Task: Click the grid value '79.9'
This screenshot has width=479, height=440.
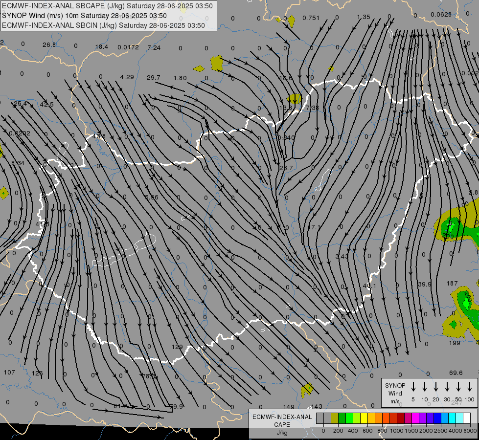Action: (x=176, y=406)
